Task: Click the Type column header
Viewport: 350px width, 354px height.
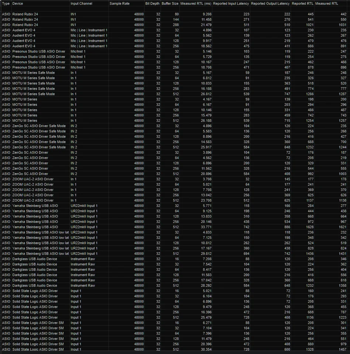Action: (6, 3)
